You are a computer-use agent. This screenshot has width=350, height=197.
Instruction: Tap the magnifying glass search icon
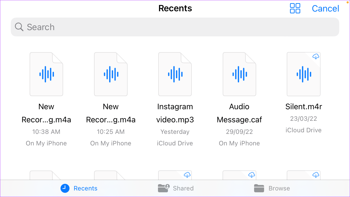pos(19,27)
